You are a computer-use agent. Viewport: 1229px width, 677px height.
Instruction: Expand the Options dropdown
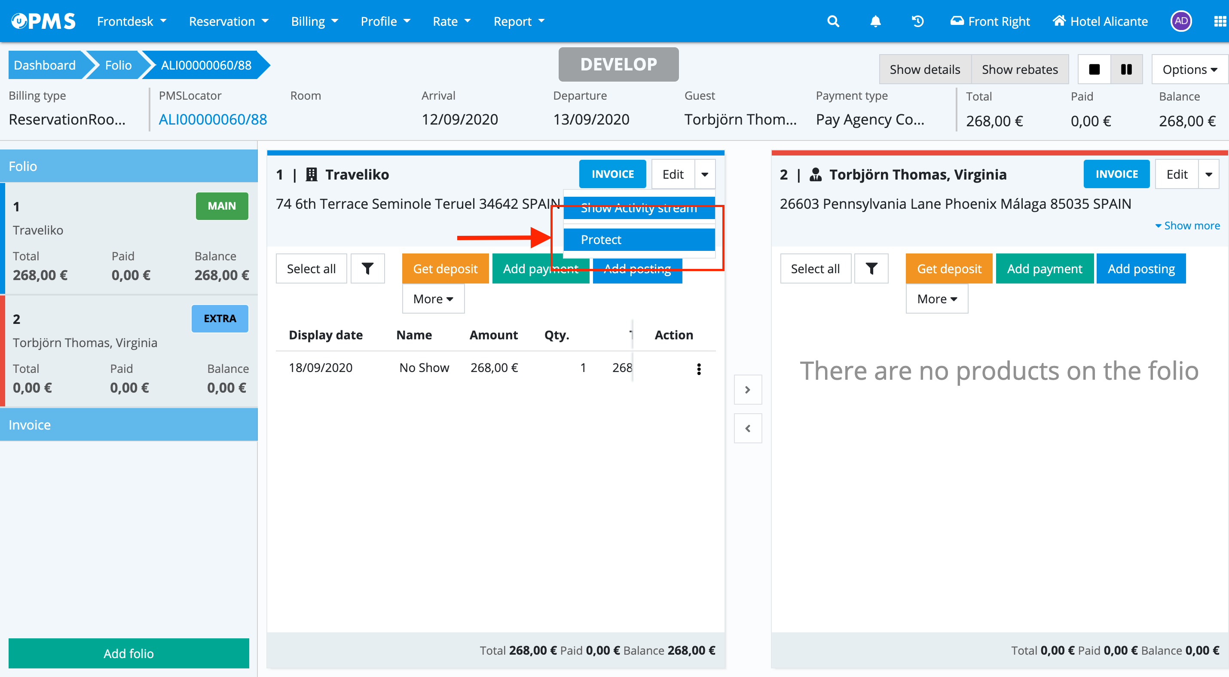(1189, 70)
